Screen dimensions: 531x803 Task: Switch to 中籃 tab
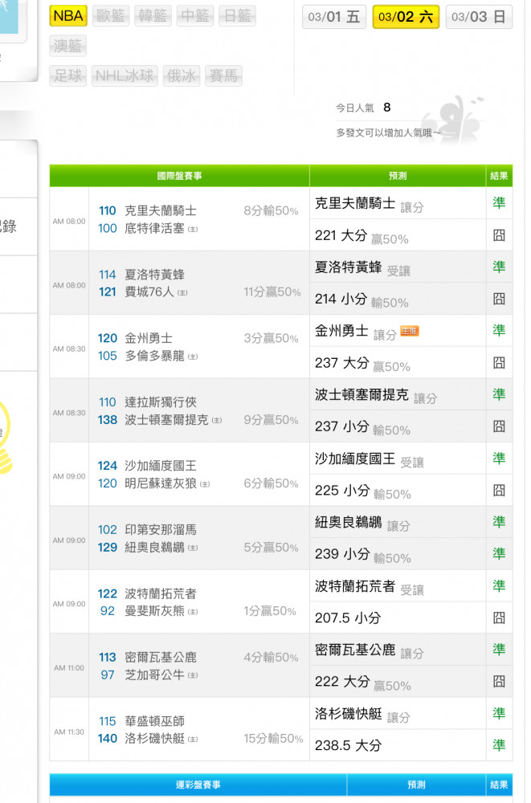click(x=194, y=16)
